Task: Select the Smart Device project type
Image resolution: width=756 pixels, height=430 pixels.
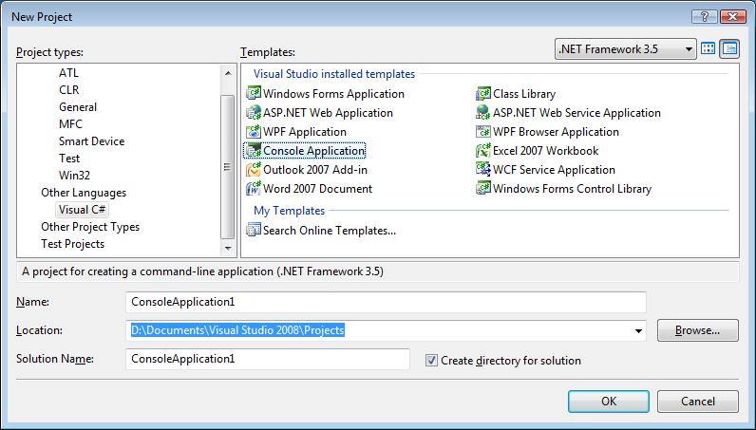Action: pos(91,141)
